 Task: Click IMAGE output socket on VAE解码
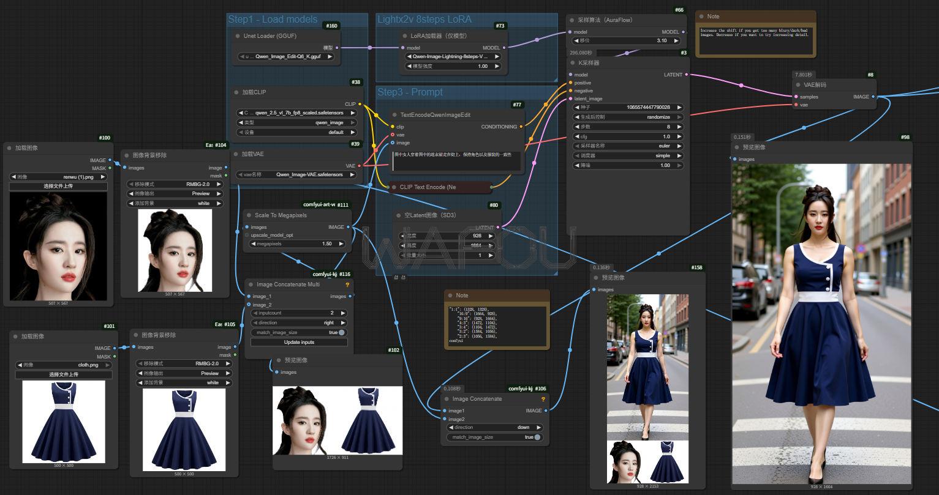tap(873, 97)
